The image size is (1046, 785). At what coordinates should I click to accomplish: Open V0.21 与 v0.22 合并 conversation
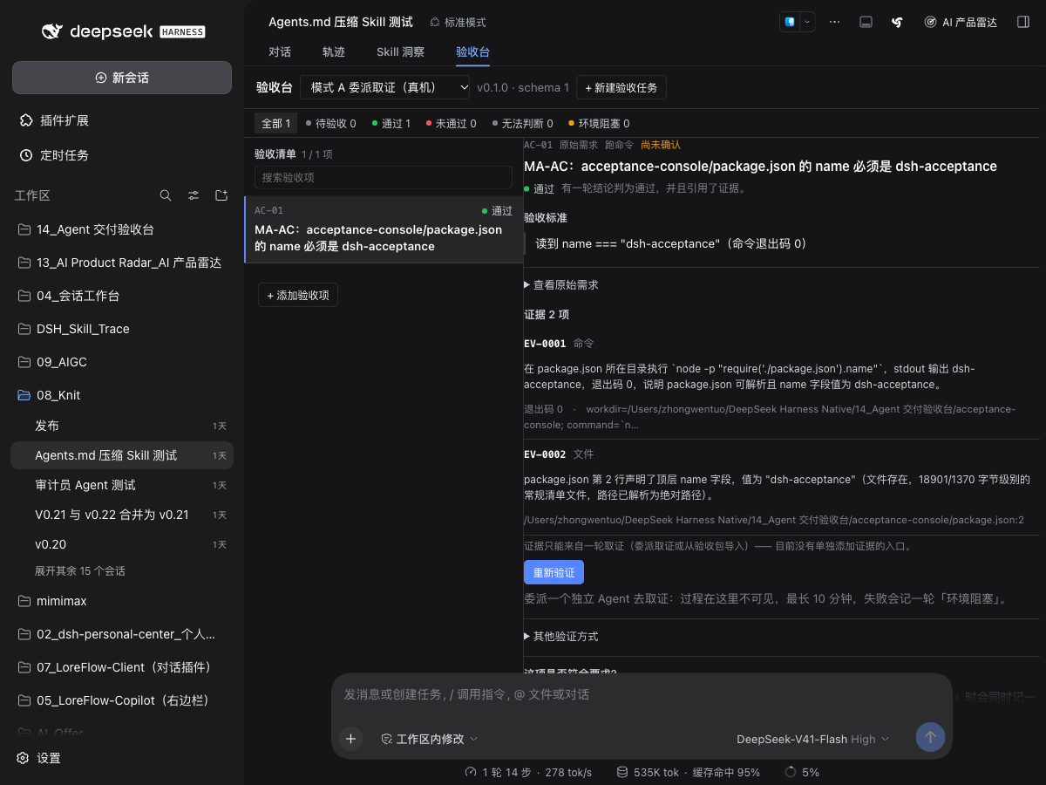(x=122, y=515)
